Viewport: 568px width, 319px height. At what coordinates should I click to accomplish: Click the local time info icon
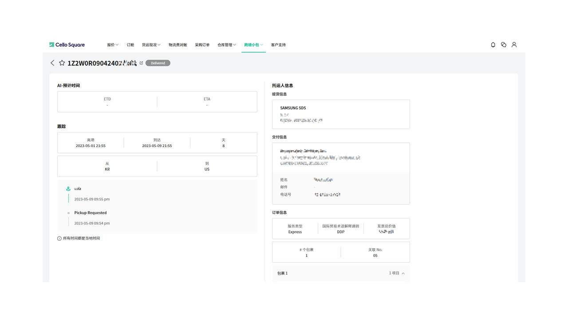pos(59,238)
